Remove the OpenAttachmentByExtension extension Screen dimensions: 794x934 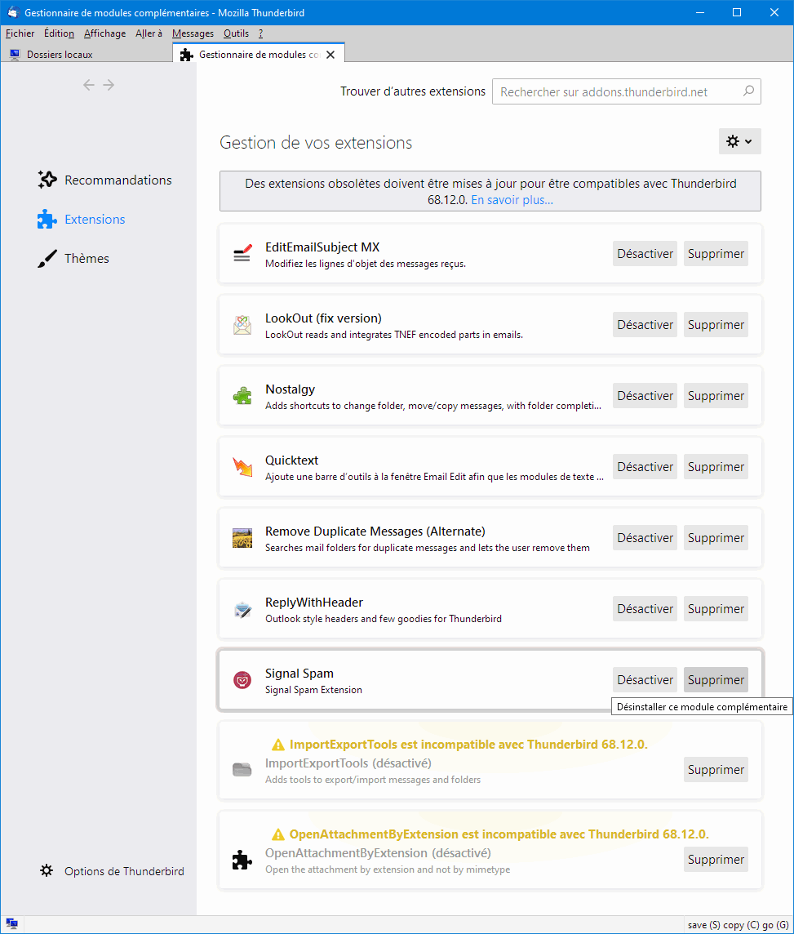pos(716,860)
